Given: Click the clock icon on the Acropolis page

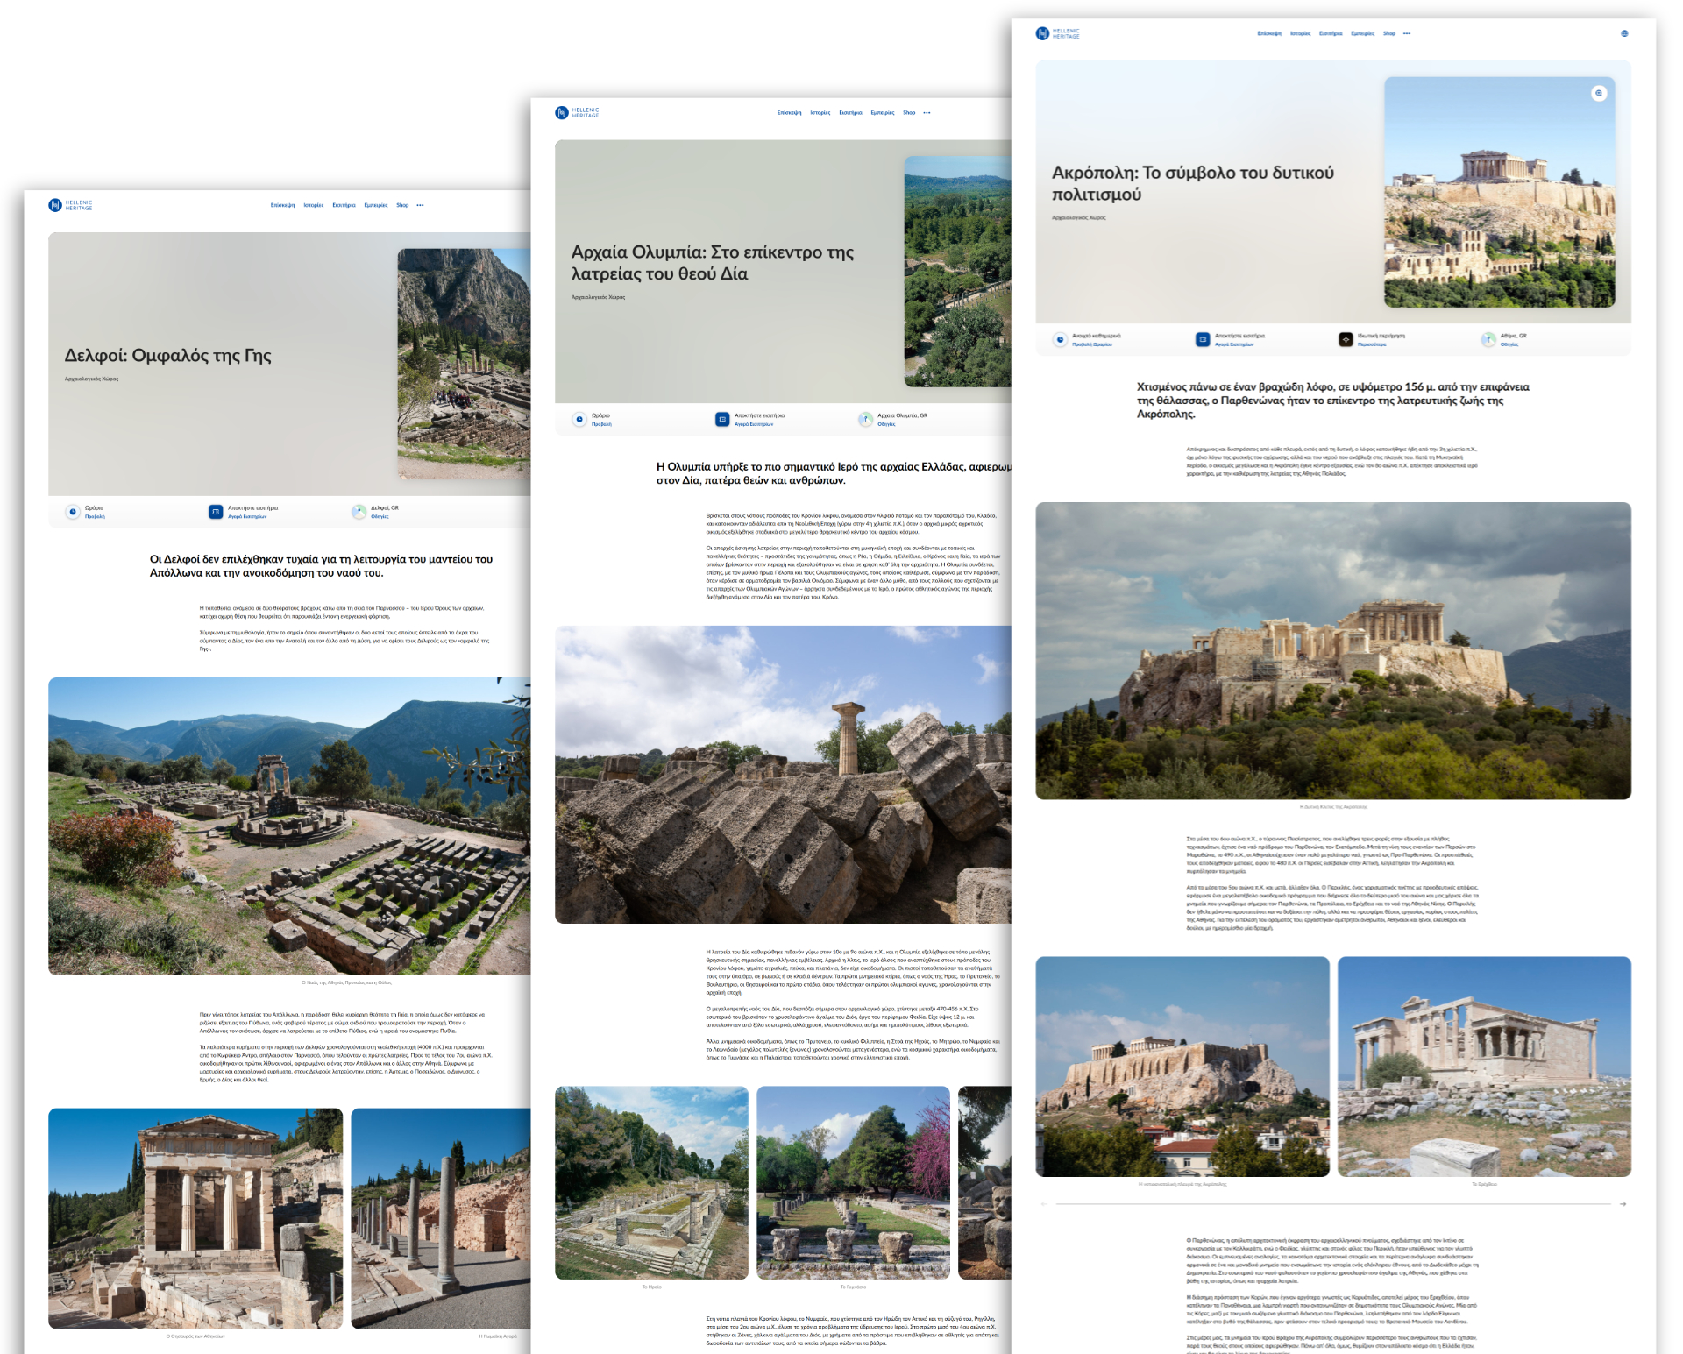Looking at the screenshot, I should click(x=1060, y=339).
